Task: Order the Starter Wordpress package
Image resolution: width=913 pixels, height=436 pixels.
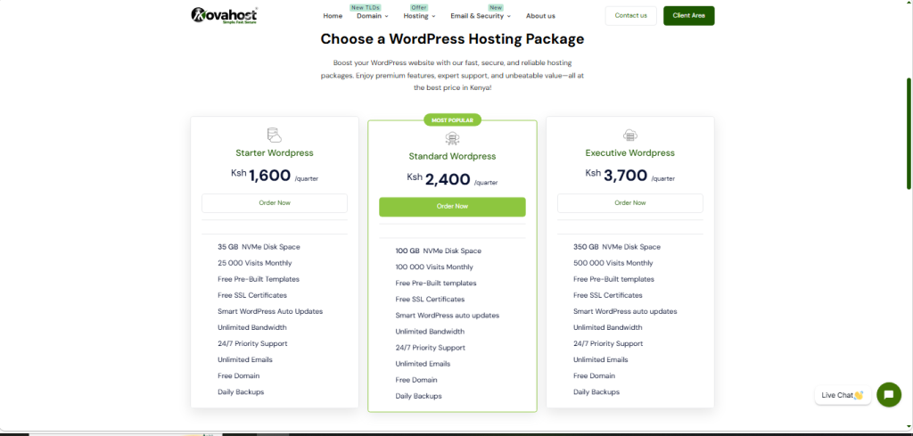Action: pyautogui.click(x=275, y=203)
